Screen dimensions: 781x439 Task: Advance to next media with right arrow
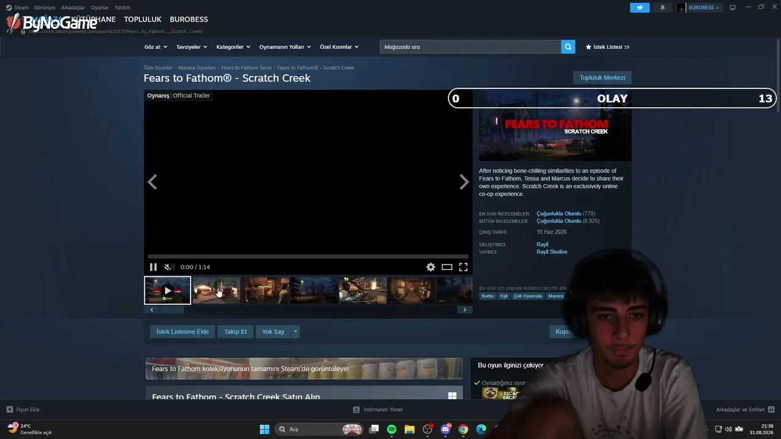click(464, 182)
